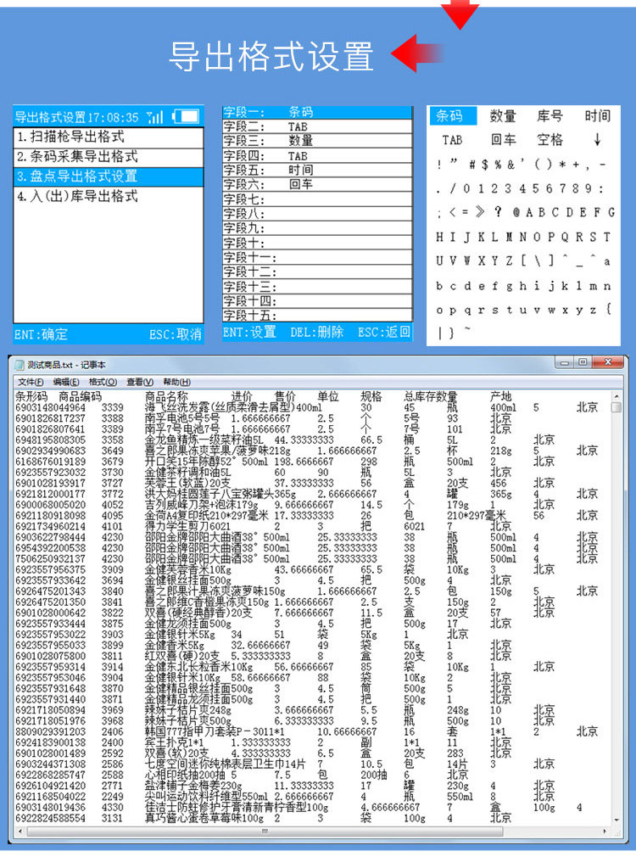Screen dimensions: 636x868
Task: Click barcode 6922824588554 in last row
Action: [x=50, y=818]
